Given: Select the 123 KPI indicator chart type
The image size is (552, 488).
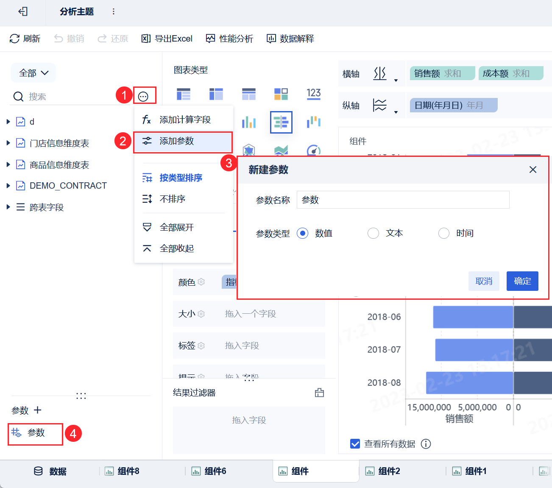Looking at the screenshot, I should pyautogui.click(x=314, y=94).
